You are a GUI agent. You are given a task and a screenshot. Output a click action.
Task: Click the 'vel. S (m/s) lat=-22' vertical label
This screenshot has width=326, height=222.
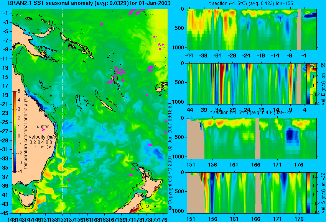(323, 193)
